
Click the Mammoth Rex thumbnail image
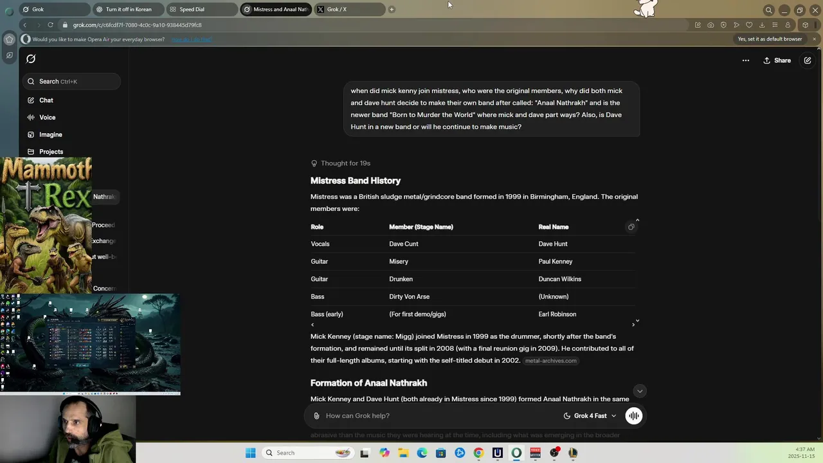pos(46,225)
